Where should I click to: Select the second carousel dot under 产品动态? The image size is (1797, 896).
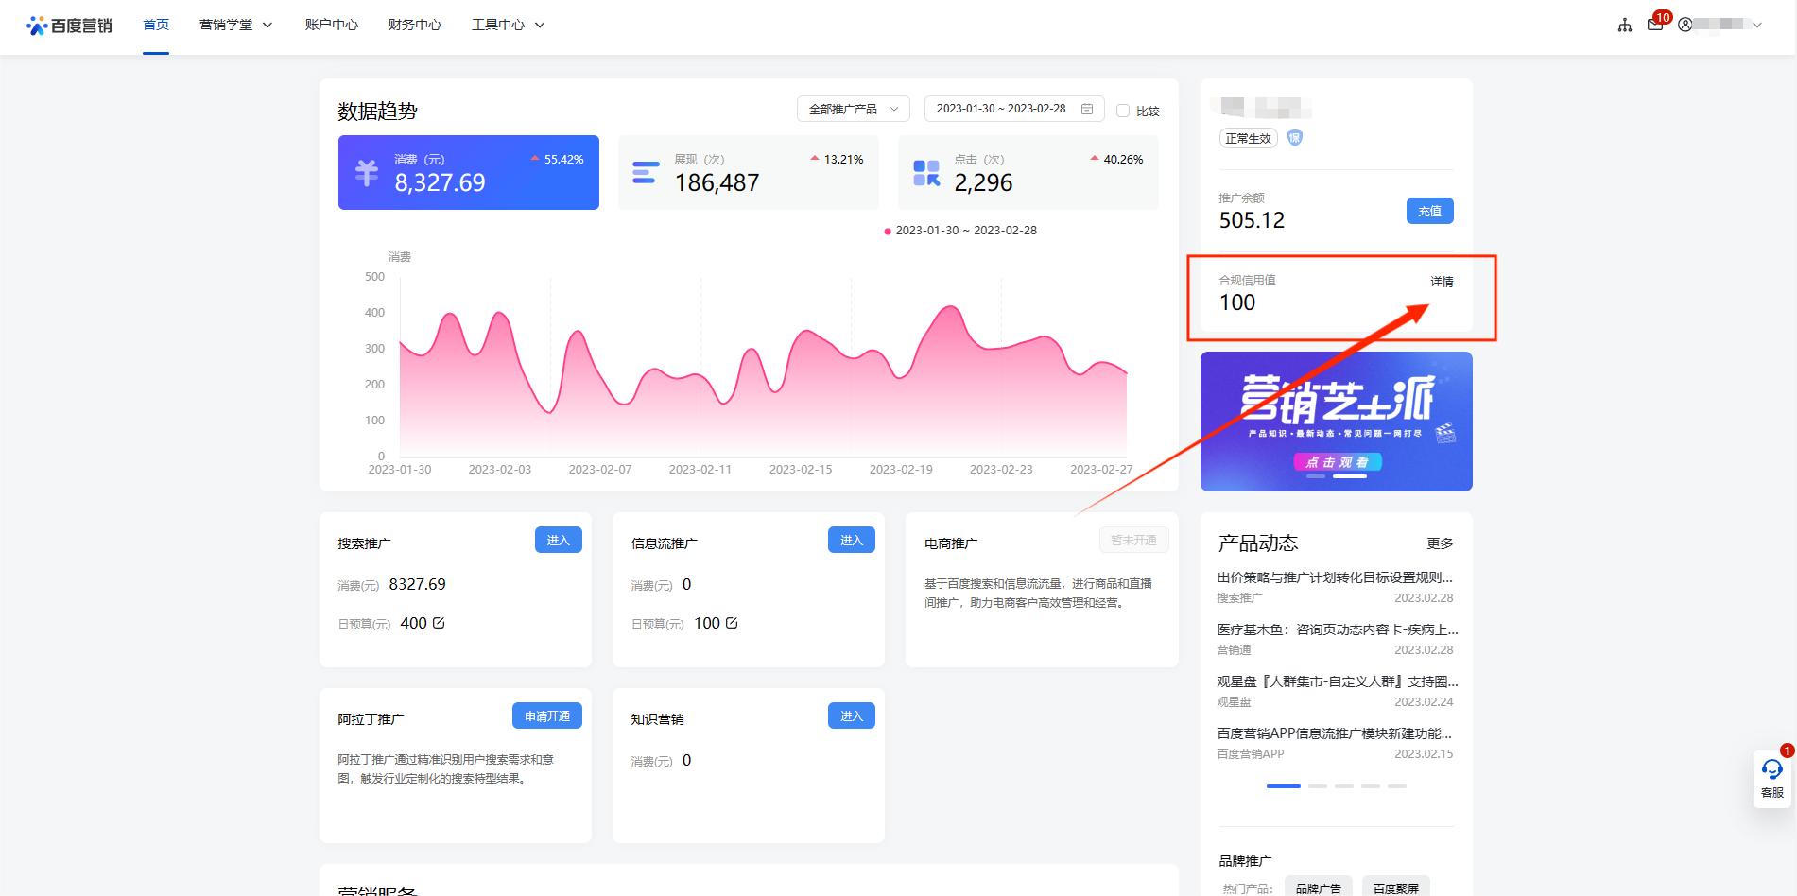1317,785
